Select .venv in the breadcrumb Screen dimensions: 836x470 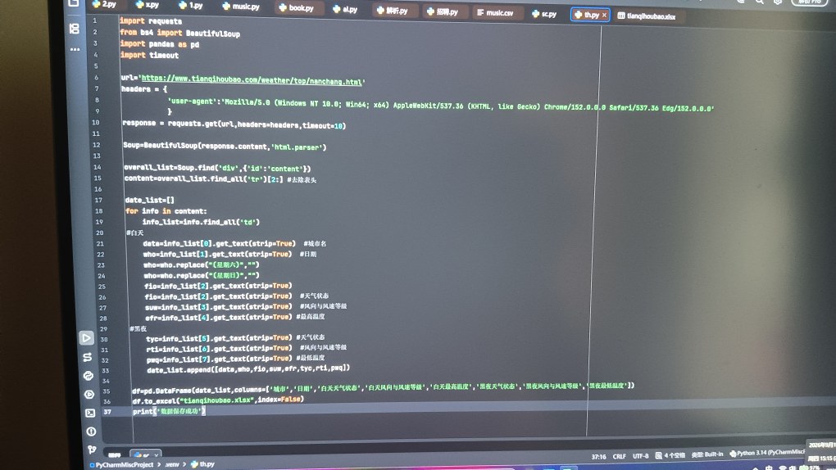[172, 464]
